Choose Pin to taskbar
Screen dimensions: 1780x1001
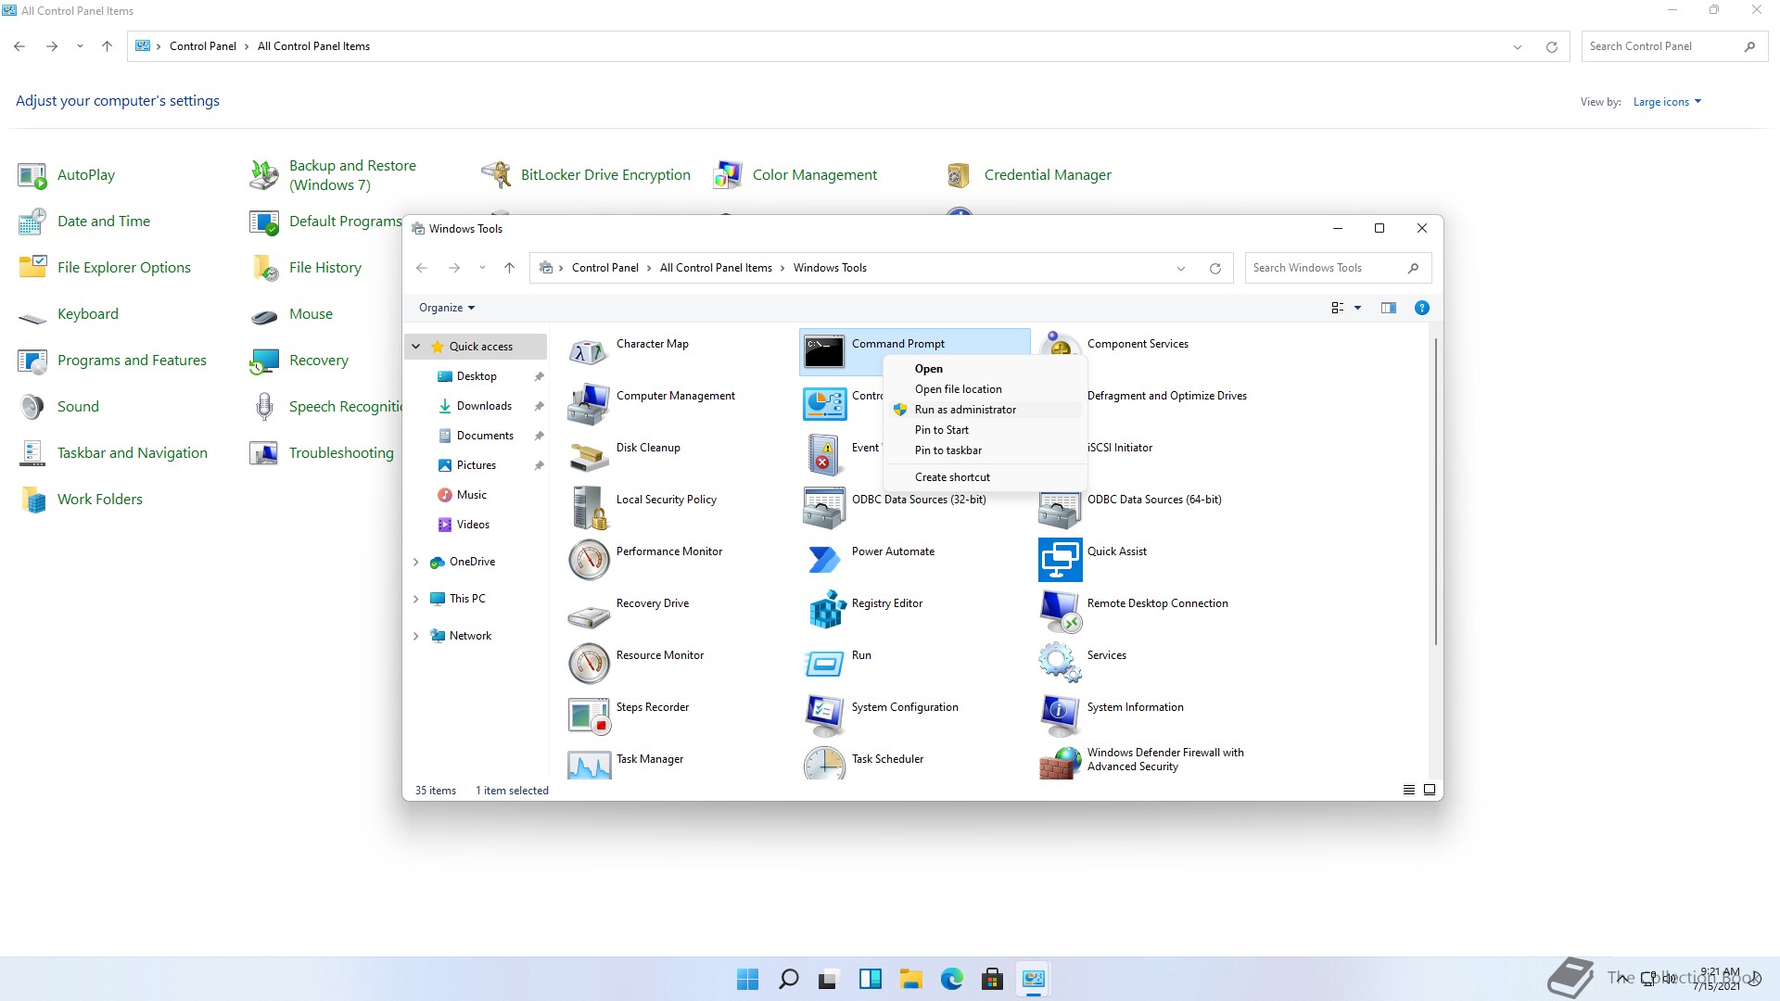coord(984,450)
